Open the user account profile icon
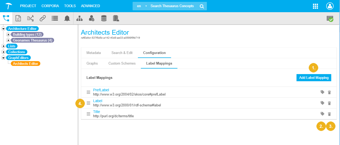340x145 pixels. click(x=330, y=6)
